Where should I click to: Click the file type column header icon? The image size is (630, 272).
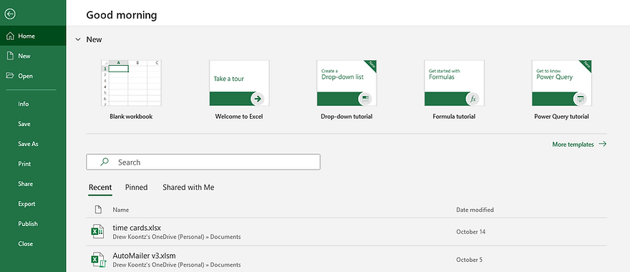click(x=97, y=209)
